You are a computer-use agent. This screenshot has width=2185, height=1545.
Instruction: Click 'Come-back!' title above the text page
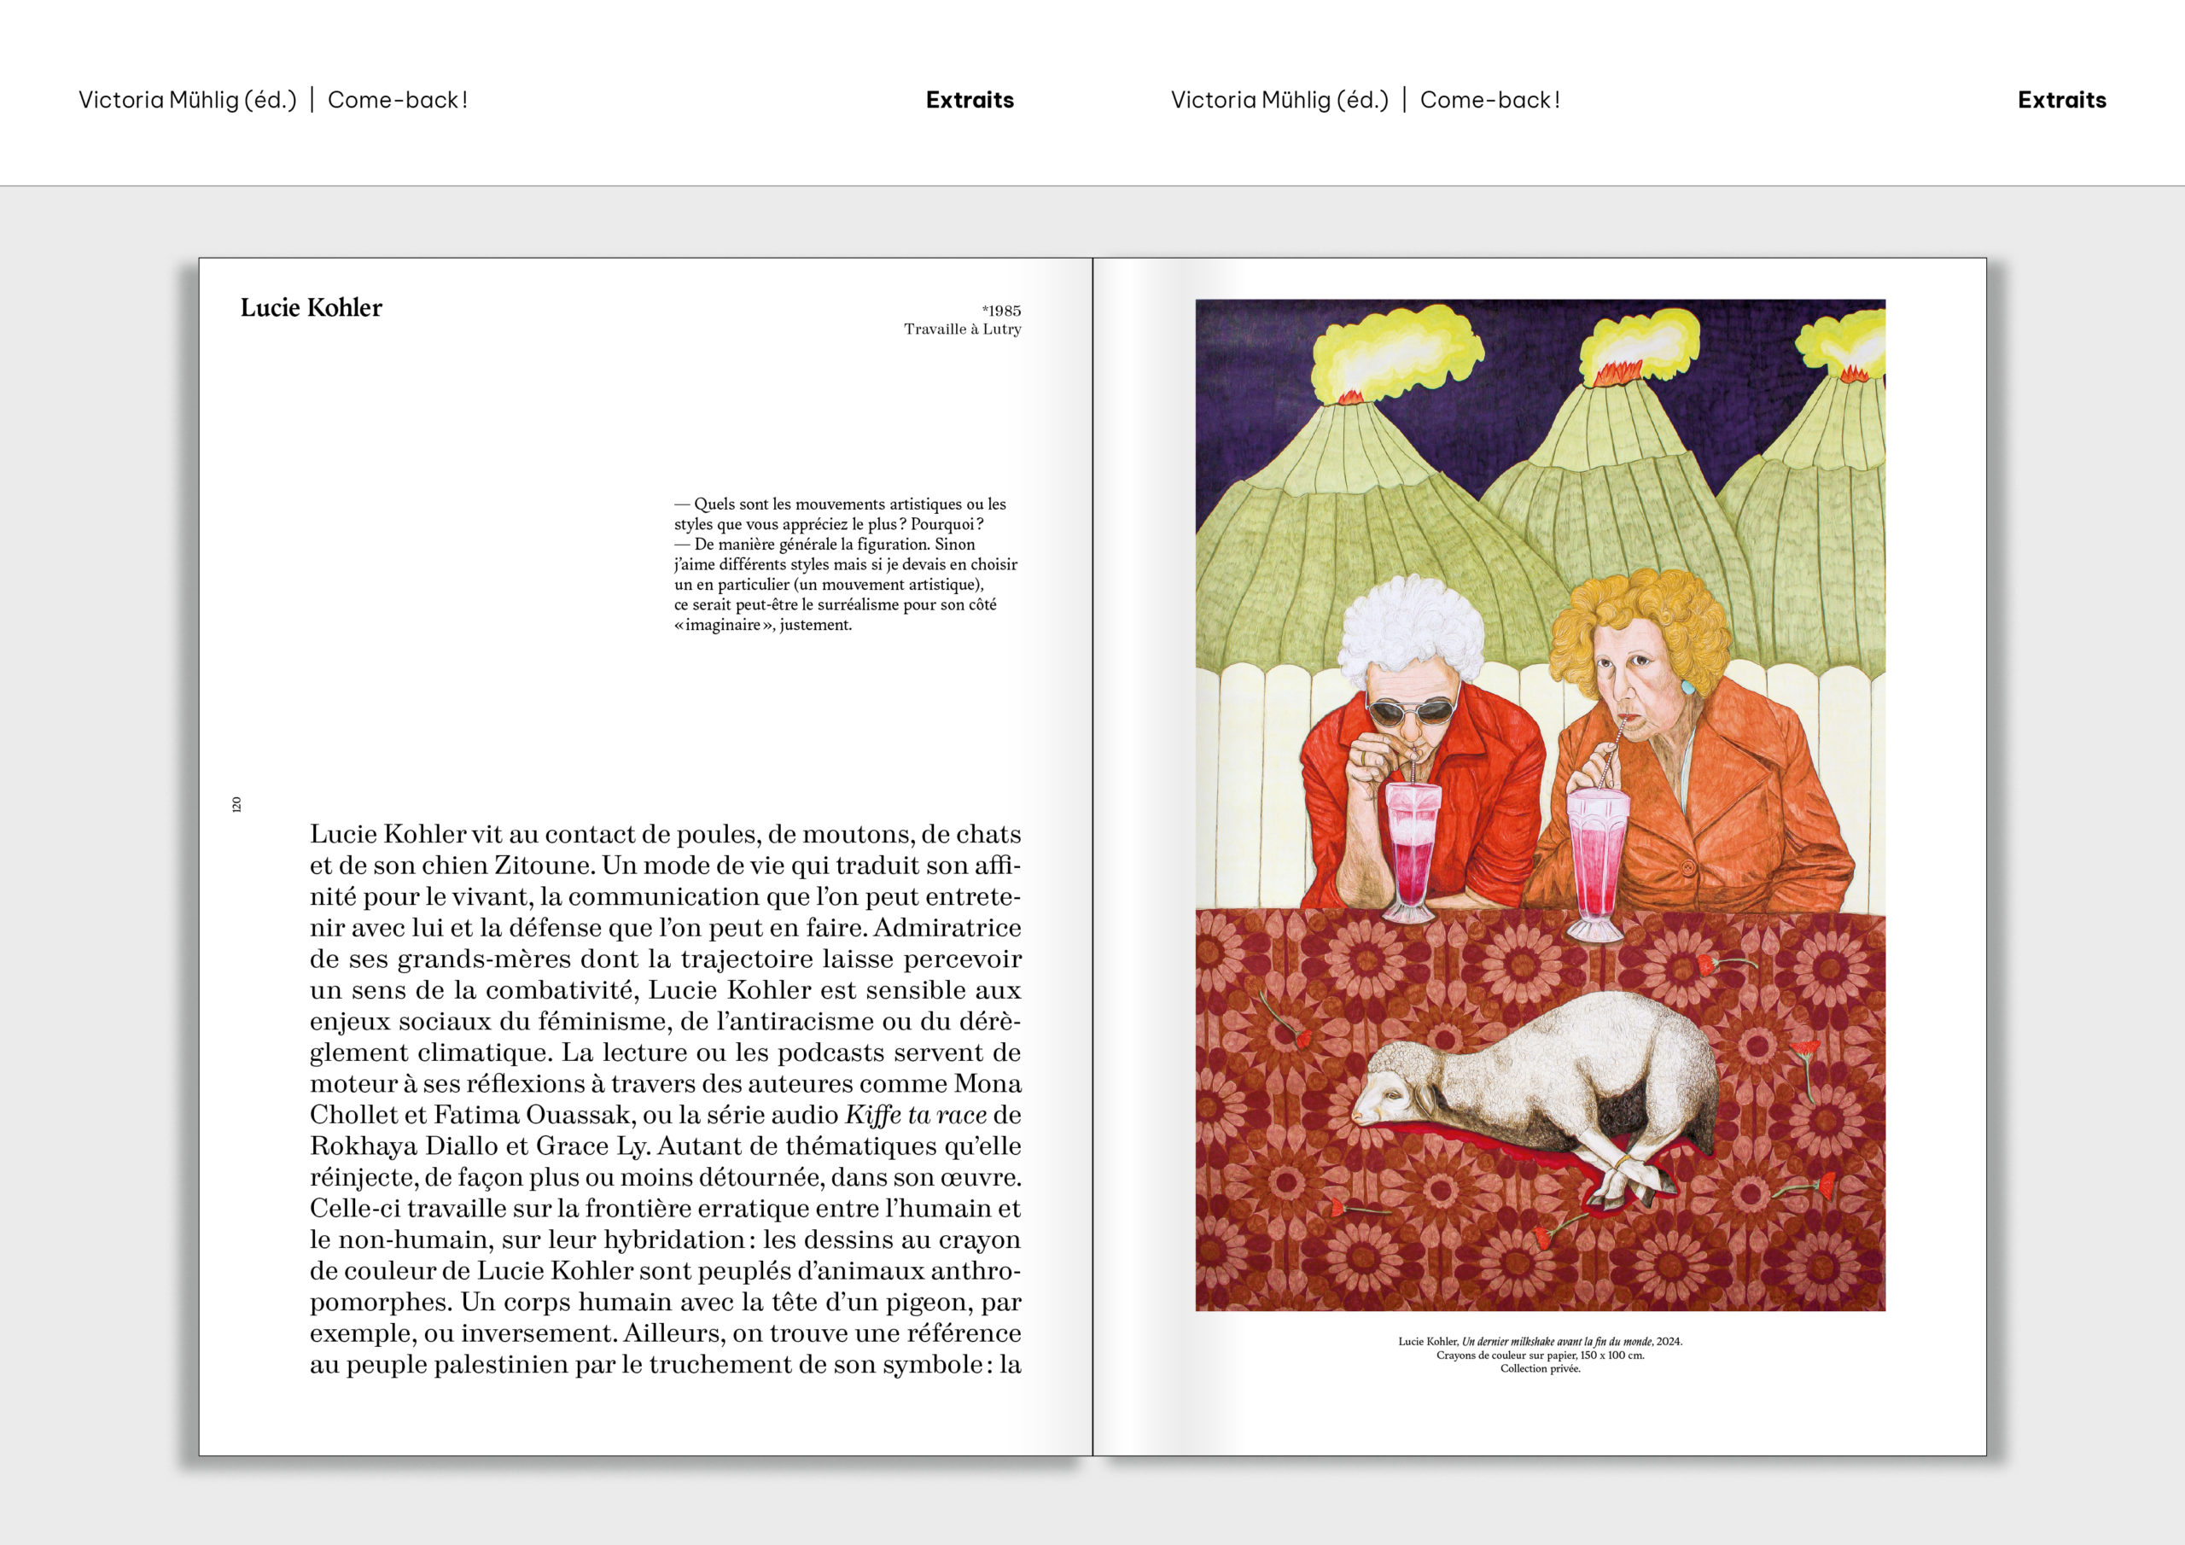pos(398,100)
